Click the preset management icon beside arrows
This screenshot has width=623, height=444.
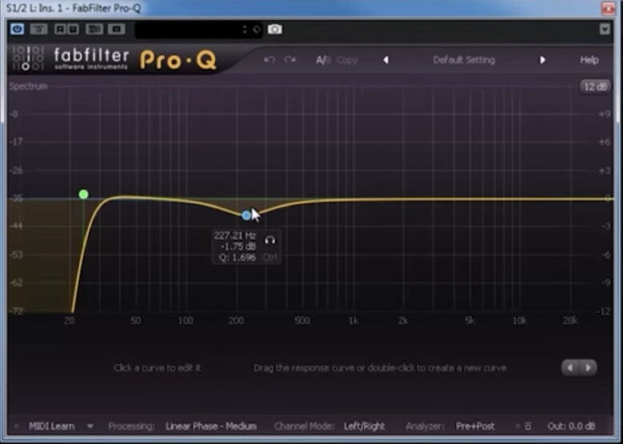coord(256,30)
